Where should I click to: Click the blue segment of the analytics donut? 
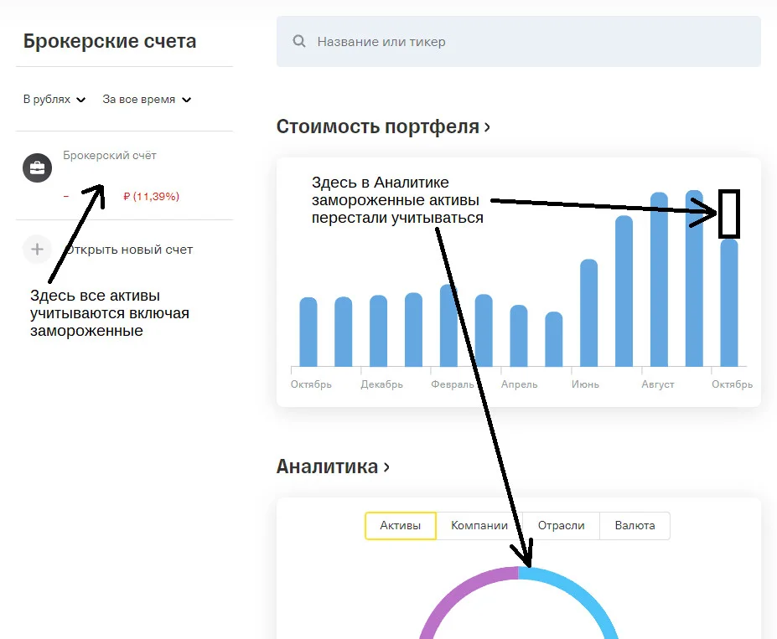[578, 589]
